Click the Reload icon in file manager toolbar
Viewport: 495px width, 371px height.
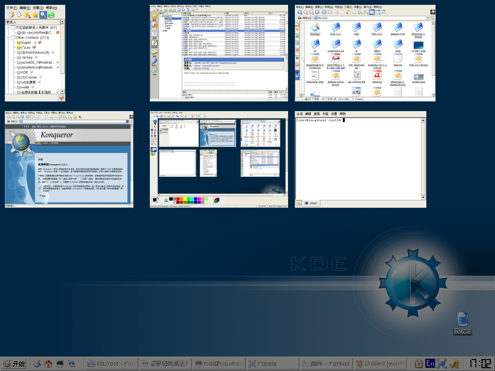pos(324,12)
